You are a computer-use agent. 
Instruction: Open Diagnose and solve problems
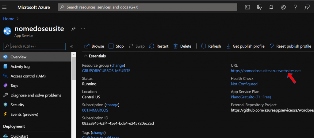point(36,95)
